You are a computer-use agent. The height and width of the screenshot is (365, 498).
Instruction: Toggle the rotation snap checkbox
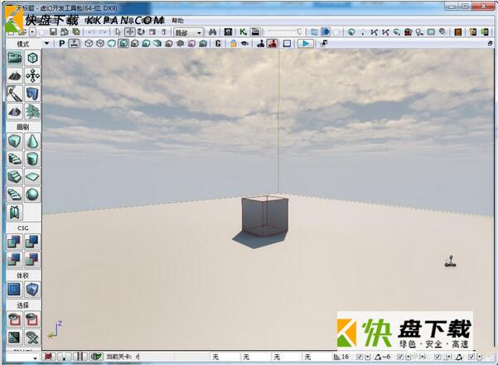coord(400,357)
